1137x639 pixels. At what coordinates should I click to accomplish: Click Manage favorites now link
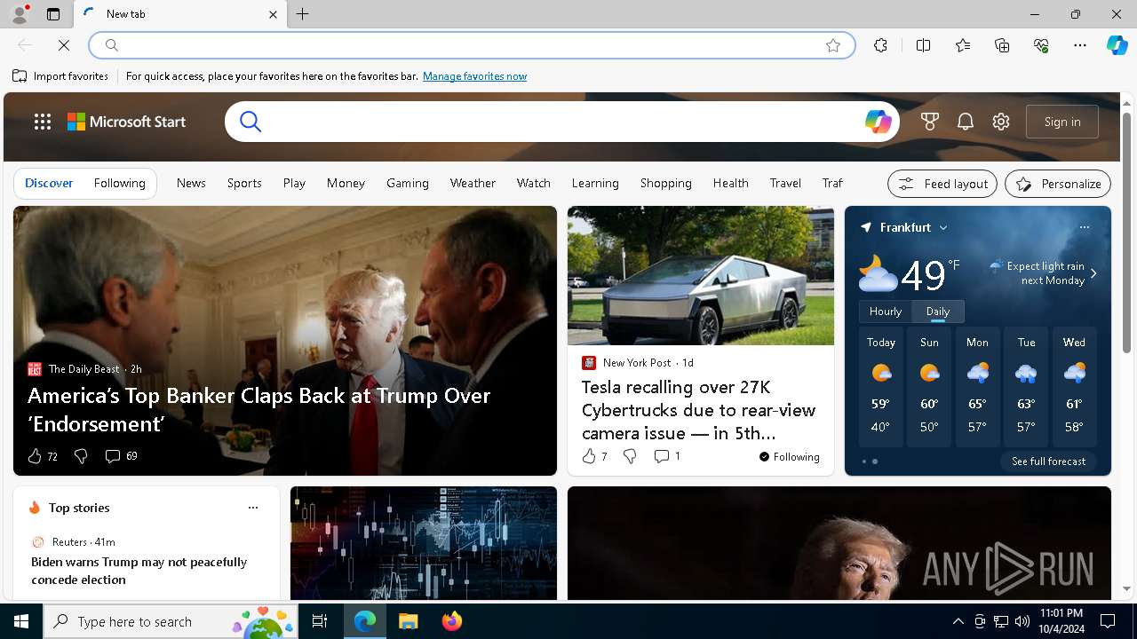(x=474, y=76)
